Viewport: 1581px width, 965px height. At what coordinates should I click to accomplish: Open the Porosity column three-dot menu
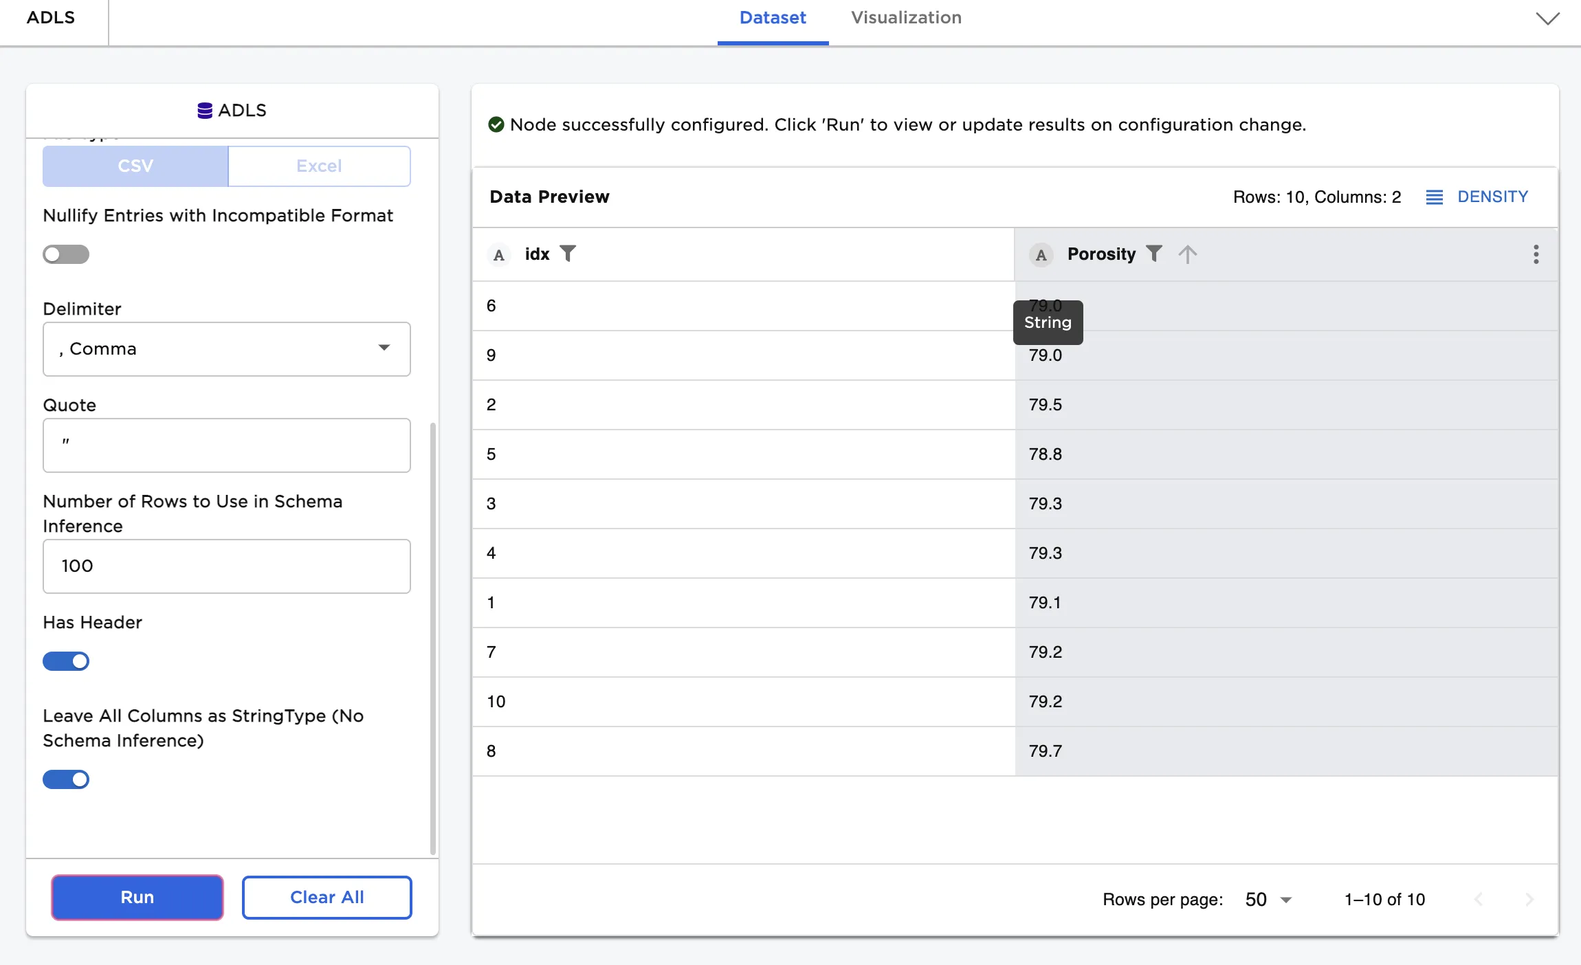1536,254
